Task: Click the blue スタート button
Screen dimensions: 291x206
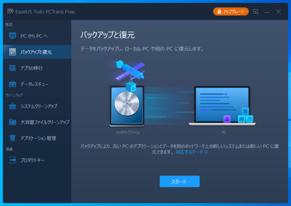Action: point(179,181)
